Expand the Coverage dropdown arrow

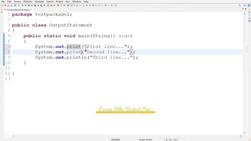pyautogui.click(x=38, y=5)
